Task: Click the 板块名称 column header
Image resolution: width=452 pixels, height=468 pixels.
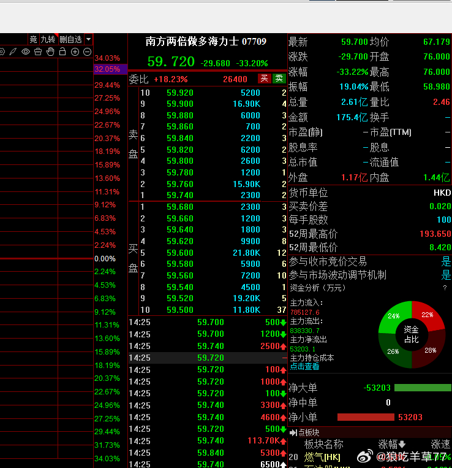Action: point(323,445)
